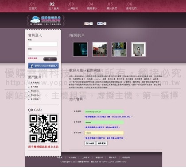Open the street scene featured video thumbnail
Image resolution: width=186 pixels, height=168 pixels.
pos(100,49)
